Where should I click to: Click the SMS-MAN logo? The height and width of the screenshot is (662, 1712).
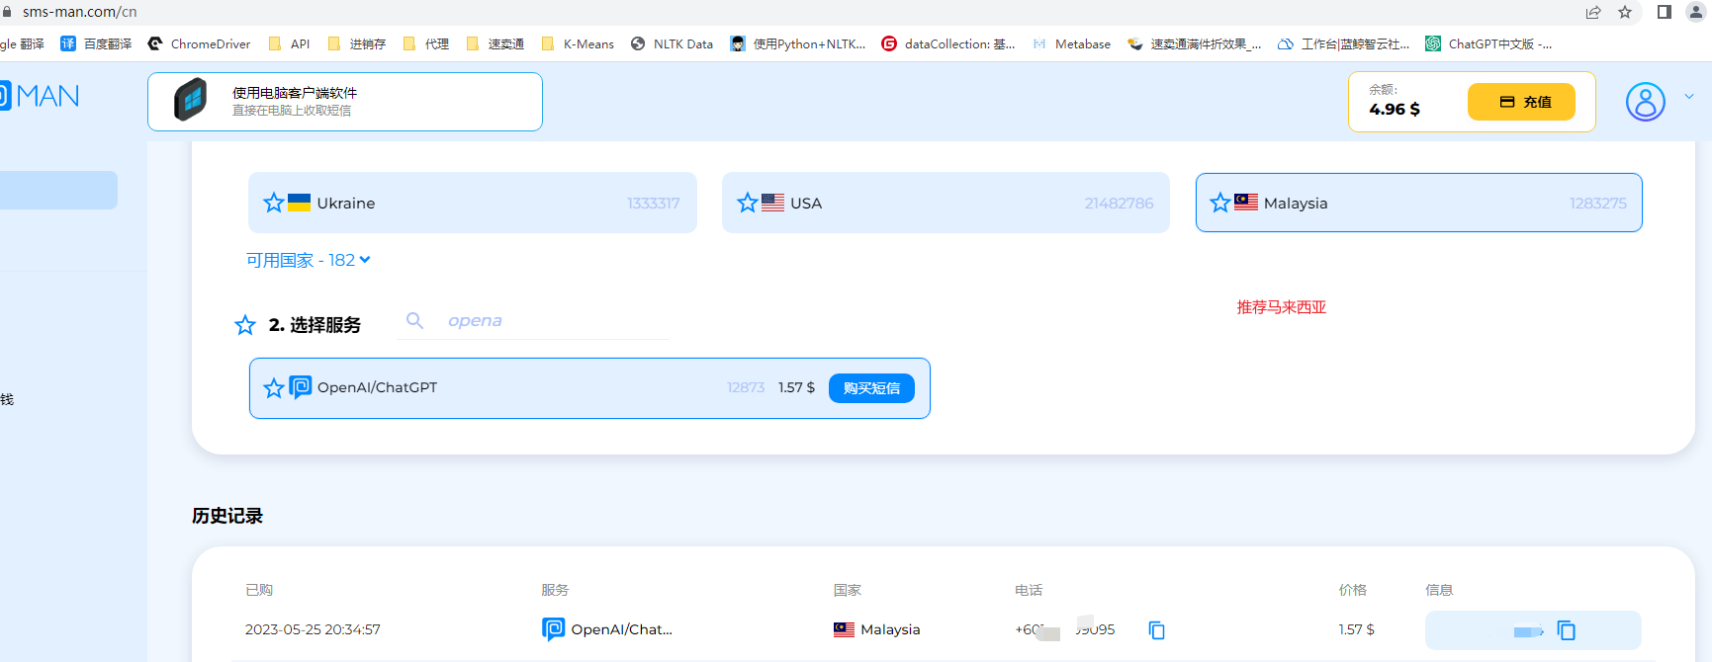(40, 96)
